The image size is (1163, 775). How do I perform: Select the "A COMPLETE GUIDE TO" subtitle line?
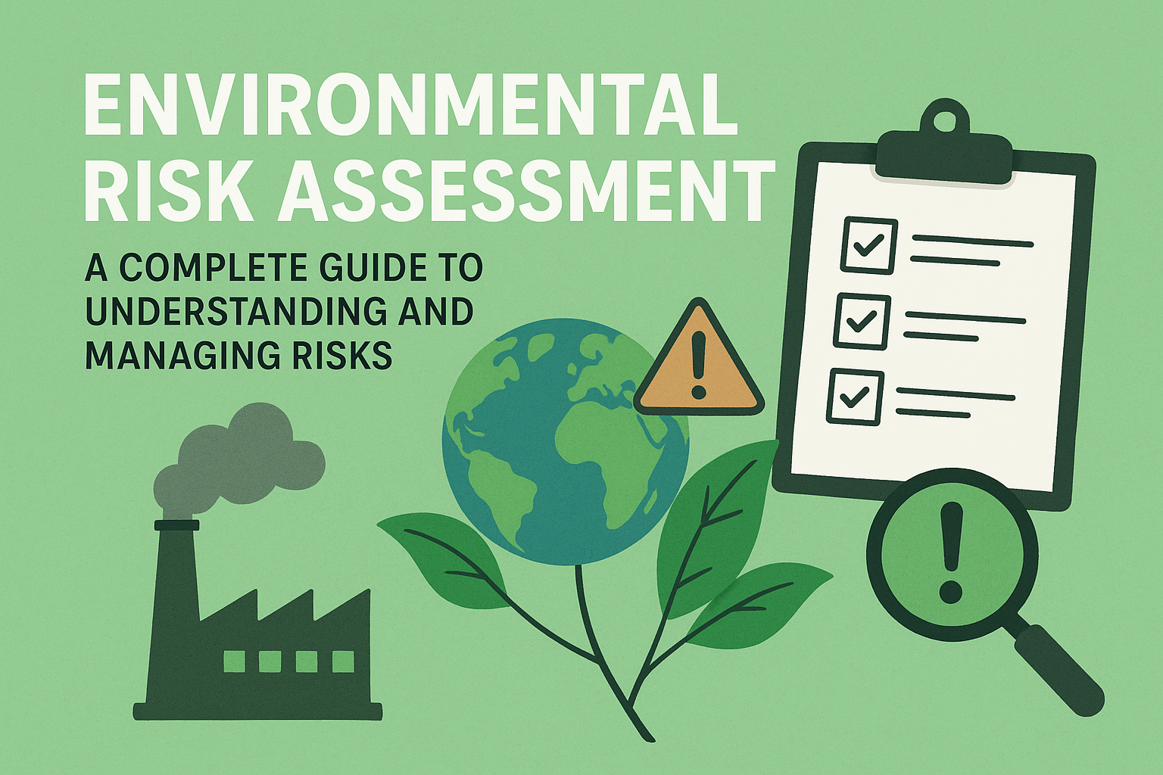[284, 268]
